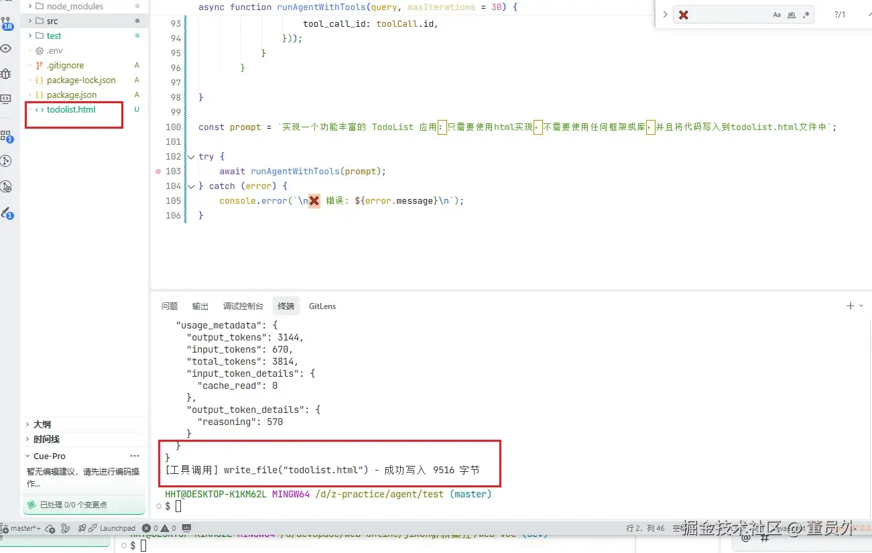Click the master*+ branch in status bar
The image size is (872, 553).
click(x=21, y=528)
